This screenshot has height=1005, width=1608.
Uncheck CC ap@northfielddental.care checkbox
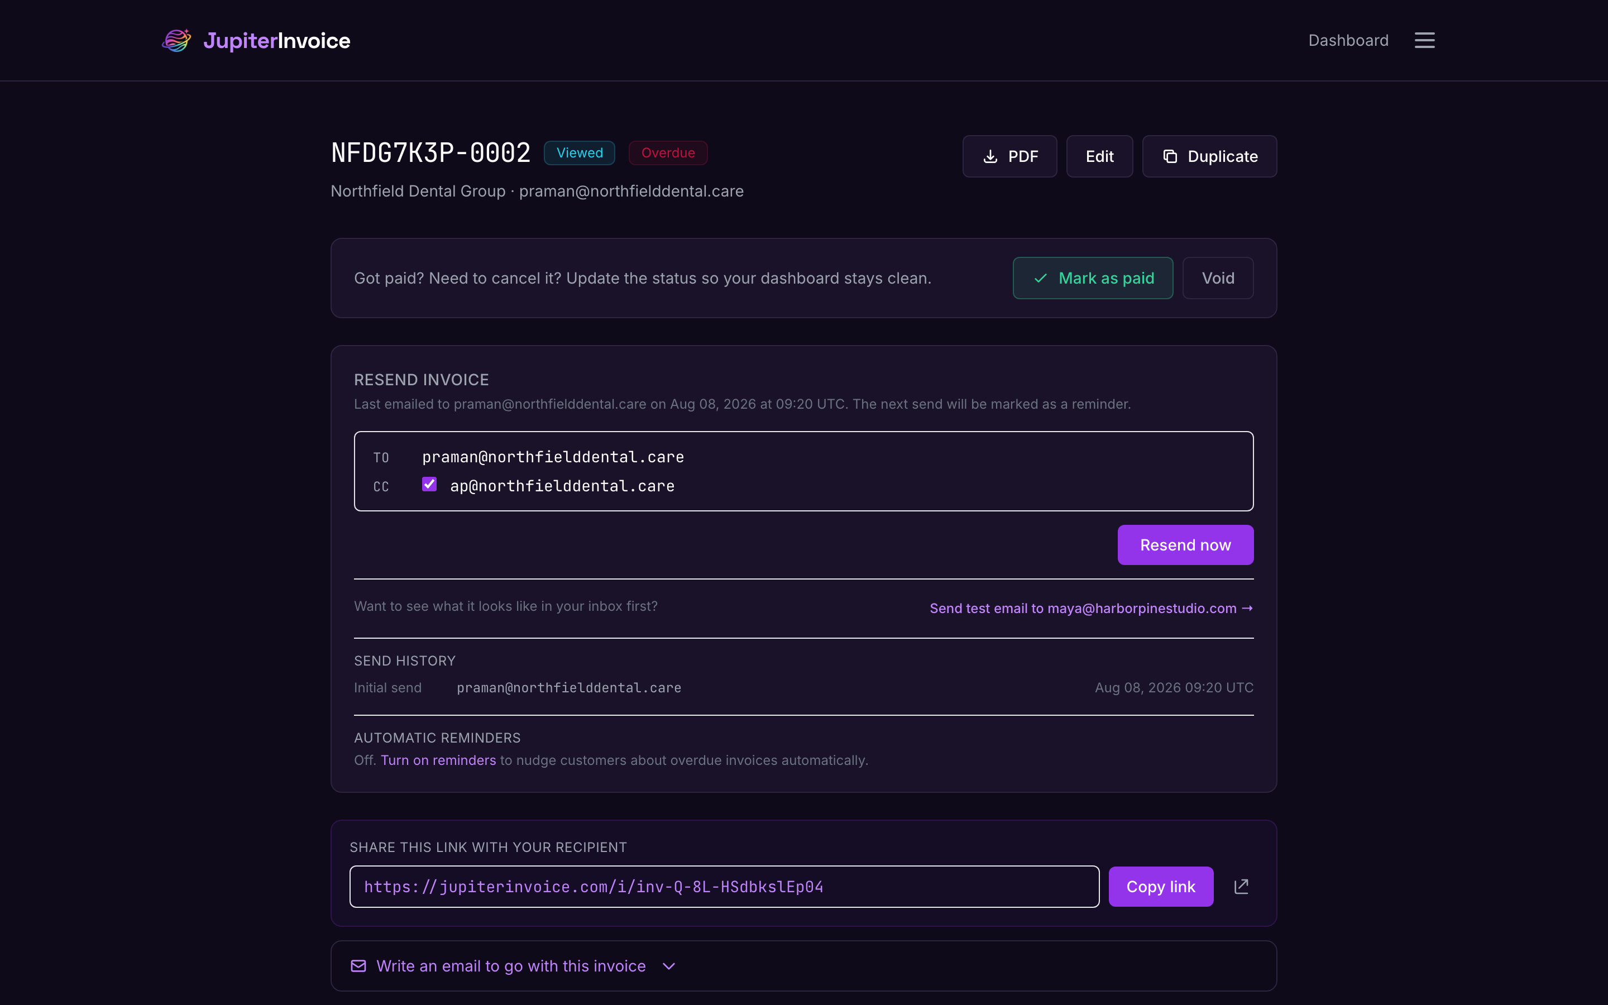(429, 485)
